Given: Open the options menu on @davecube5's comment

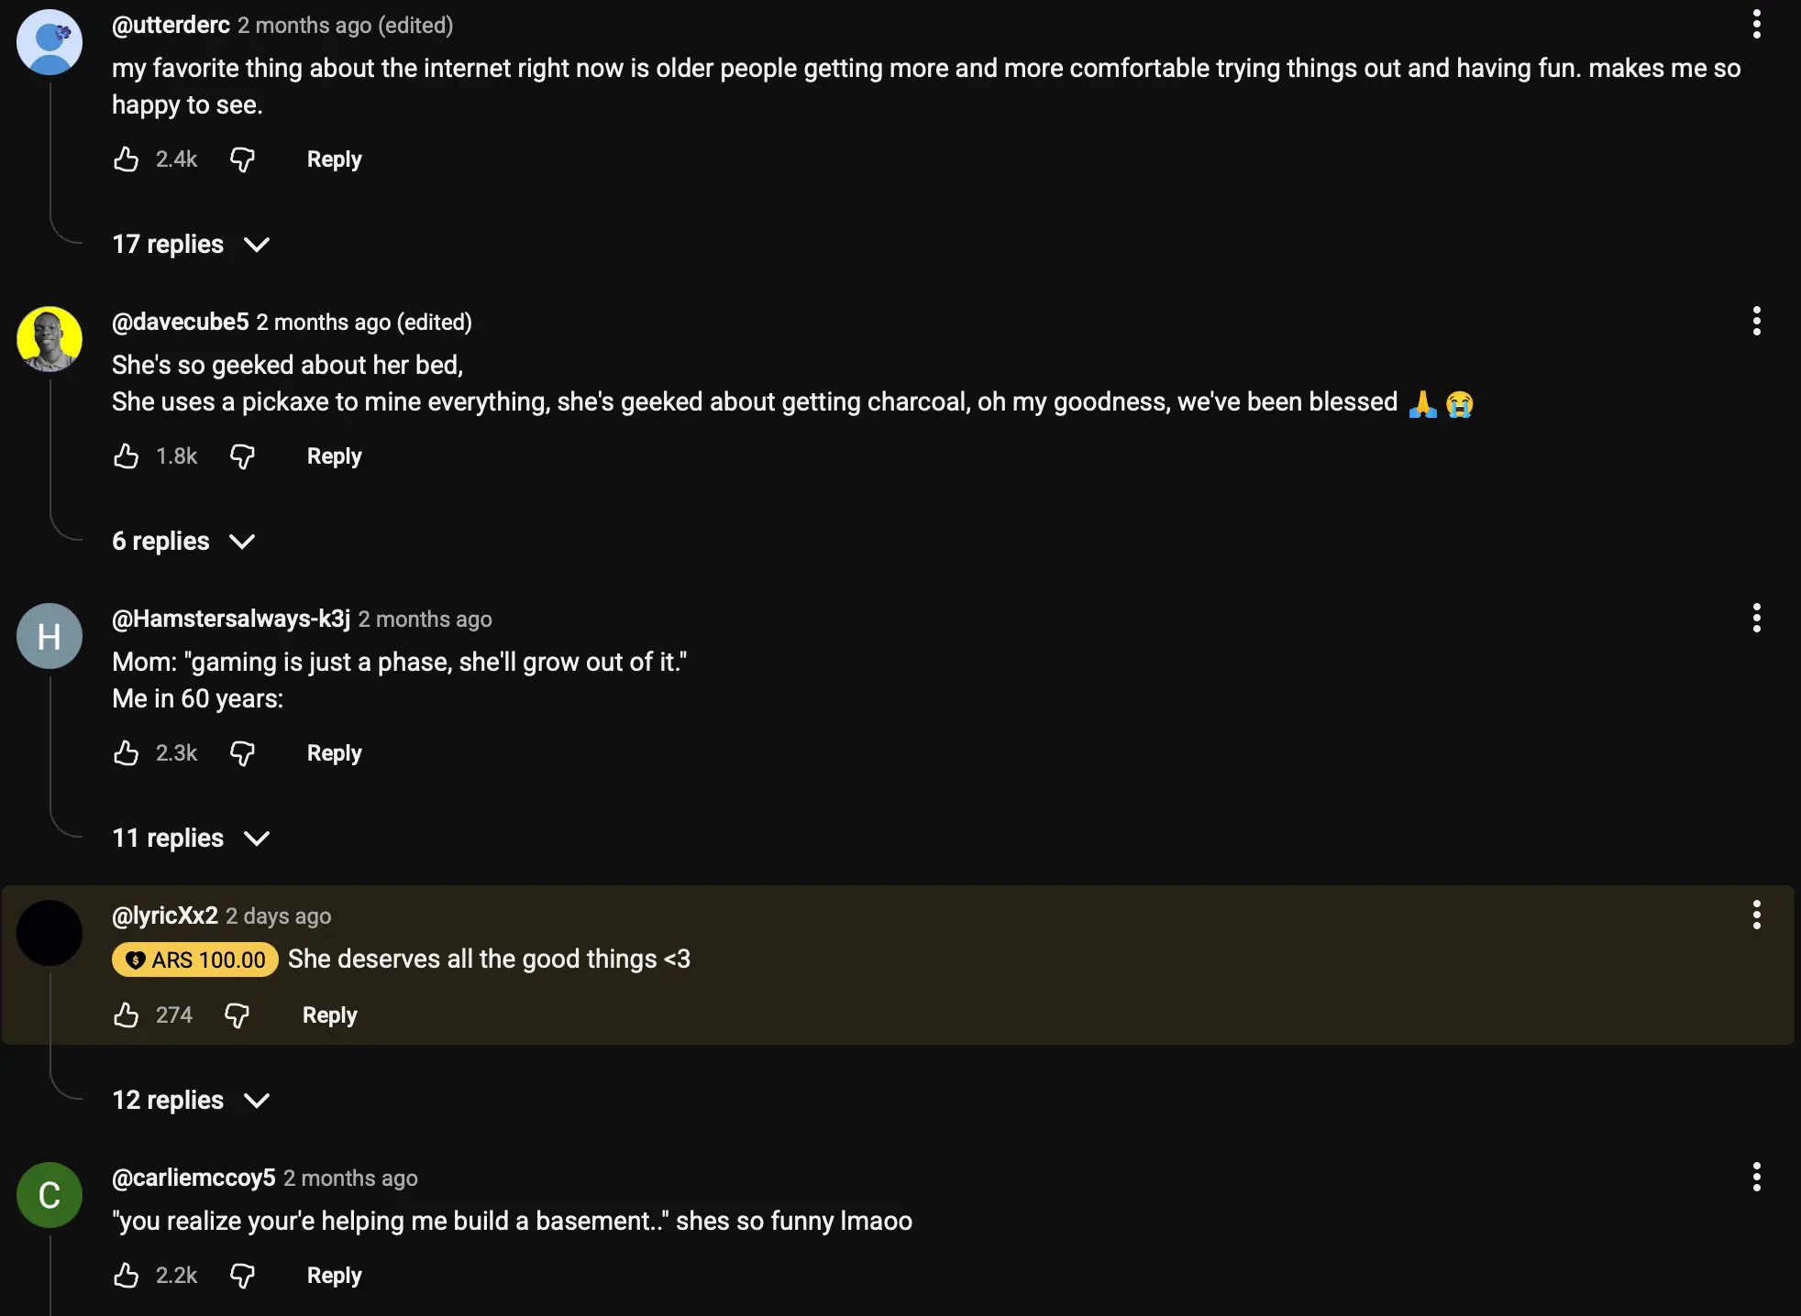Looking at the screenshot, I should 1756,321.
